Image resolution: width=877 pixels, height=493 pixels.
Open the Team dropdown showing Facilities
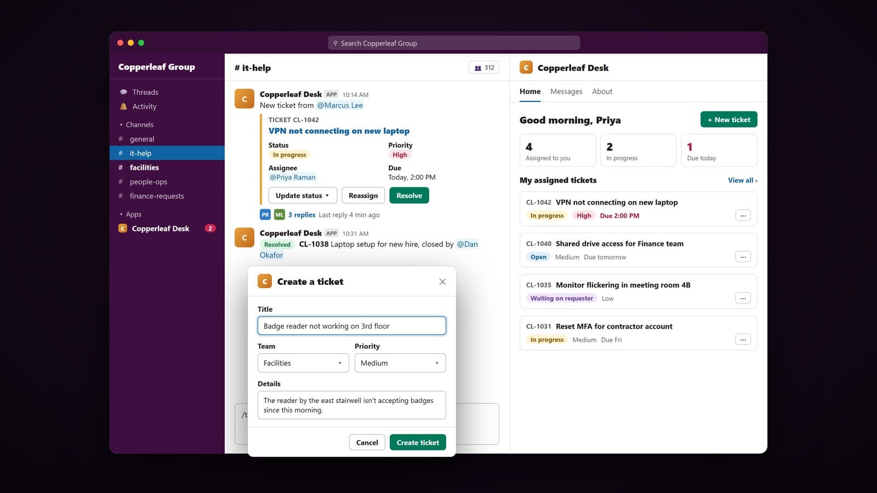(303, 363)
